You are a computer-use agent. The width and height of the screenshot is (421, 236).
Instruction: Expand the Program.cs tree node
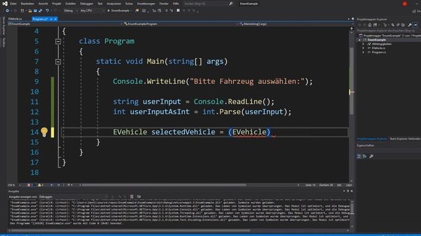(364, 52)
